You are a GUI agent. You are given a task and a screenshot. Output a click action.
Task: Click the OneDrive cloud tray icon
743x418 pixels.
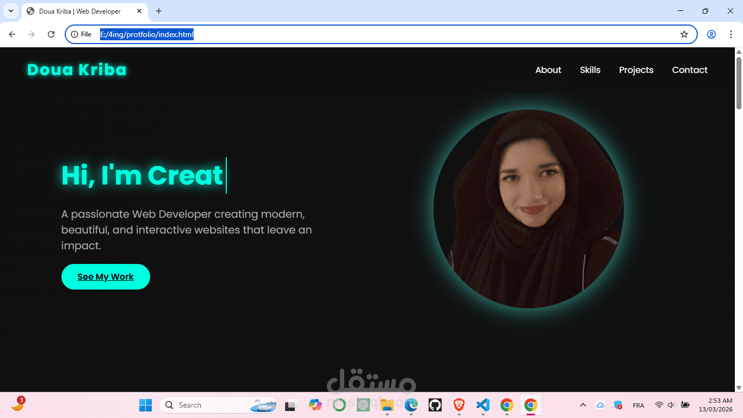pos(600,405)
